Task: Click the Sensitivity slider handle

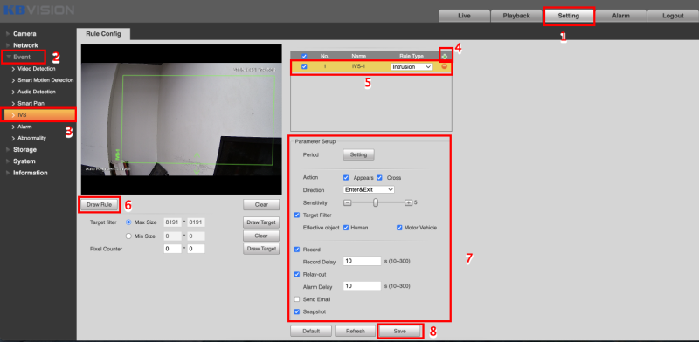Action: (376, 202)
